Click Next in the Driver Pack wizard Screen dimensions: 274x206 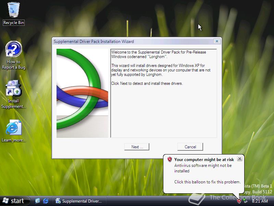[137, 147]
